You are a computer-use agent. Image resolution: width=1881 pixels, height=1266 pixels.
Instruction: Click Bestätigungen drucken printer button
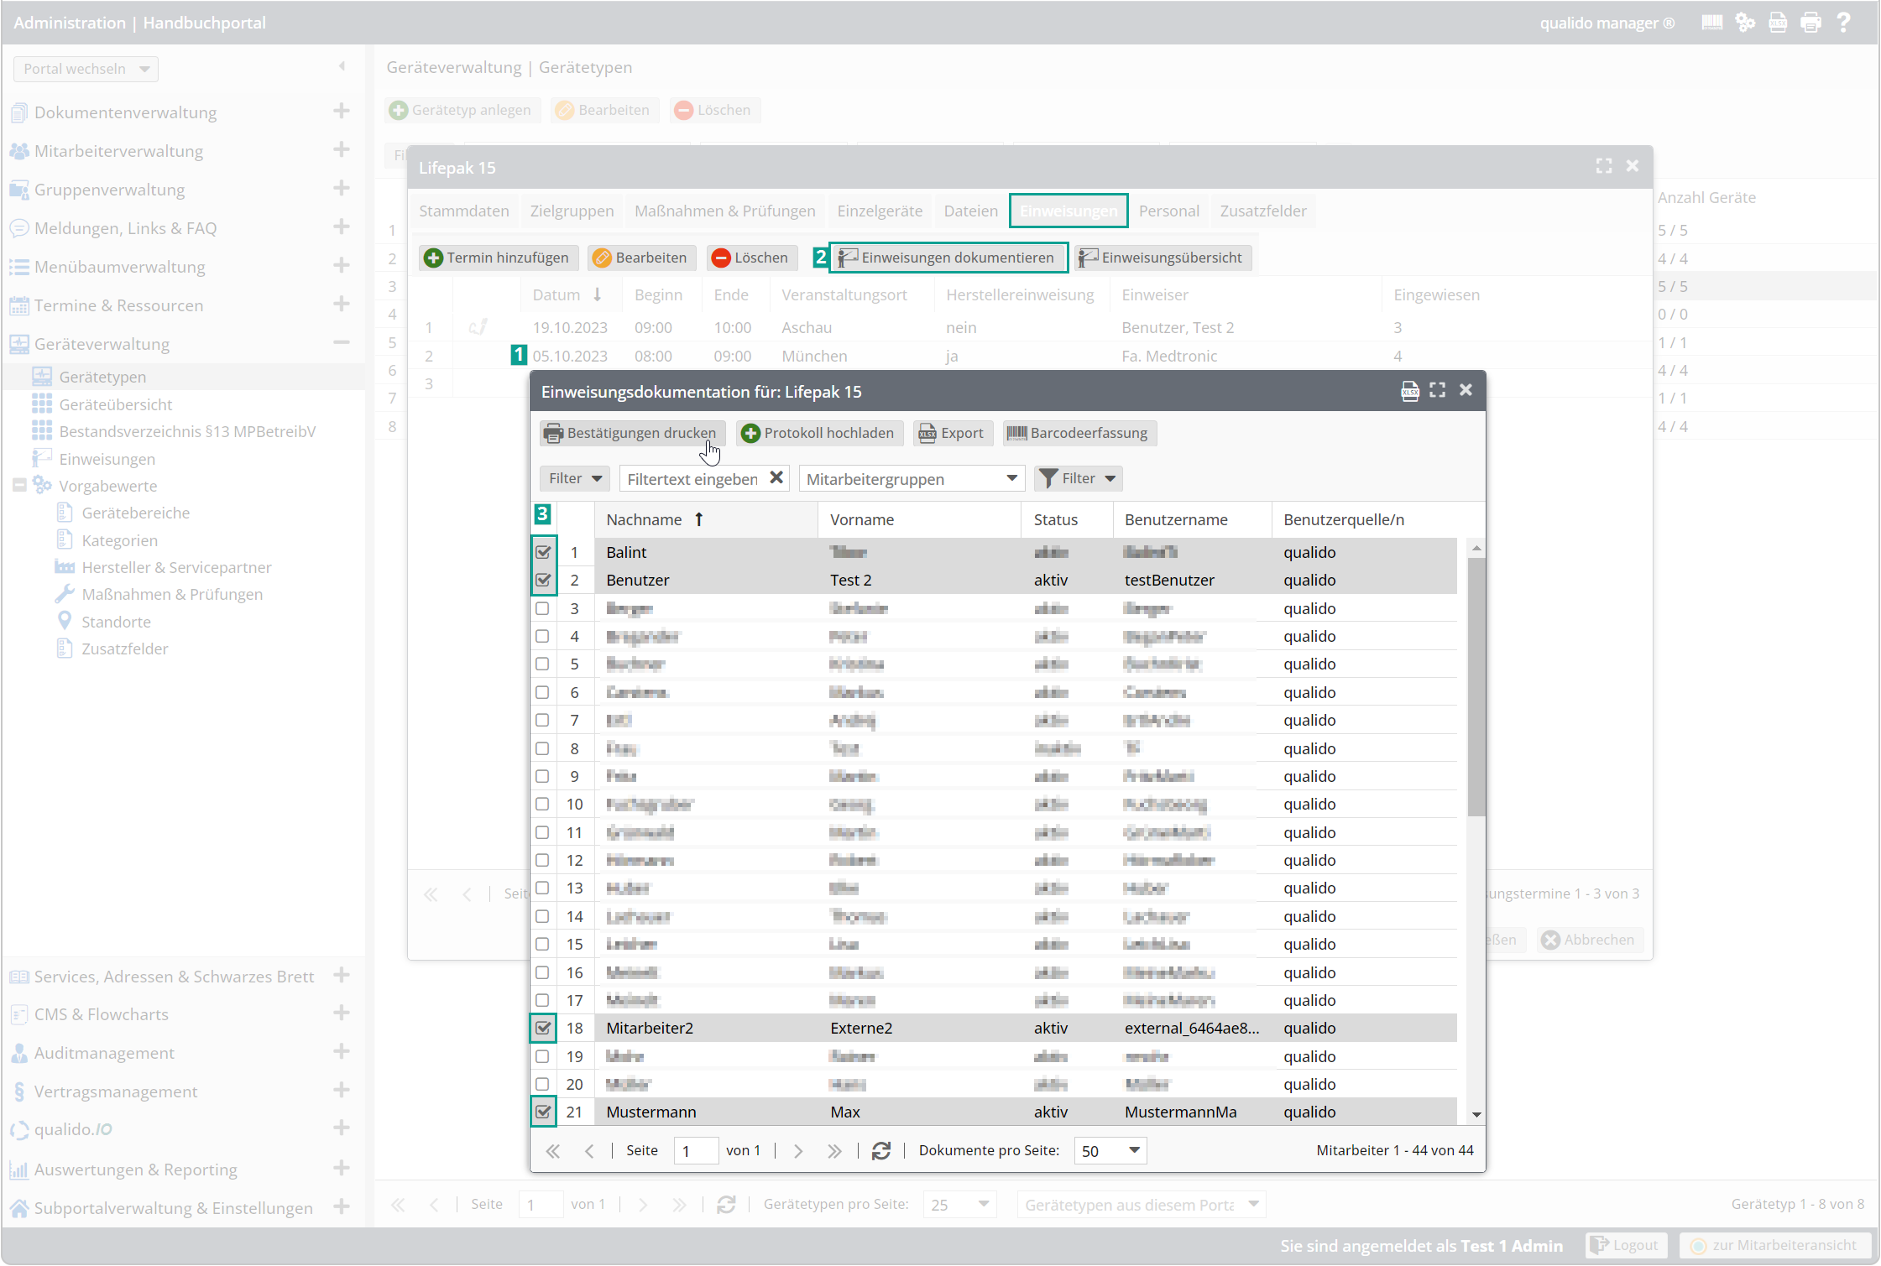pos(632,433)
